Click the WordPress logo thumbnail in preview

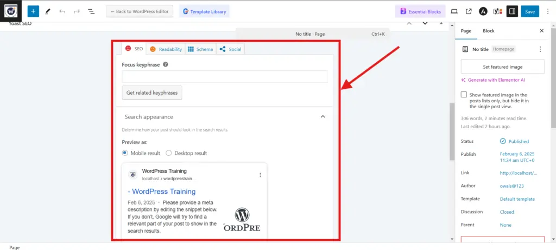[242, 219]
